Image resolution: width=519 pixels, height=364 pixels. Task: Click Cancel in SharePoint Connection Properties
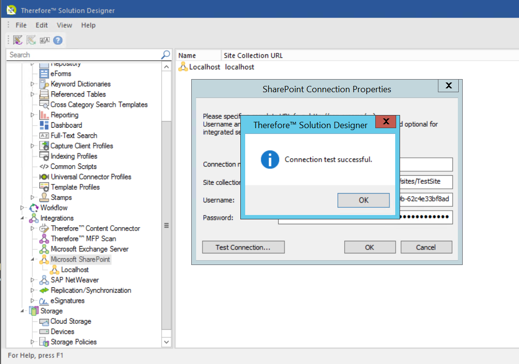click(x=426, y=247)
